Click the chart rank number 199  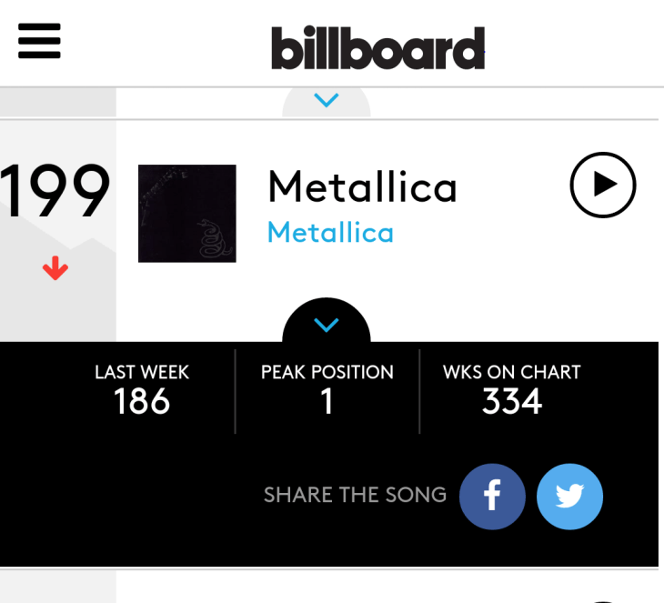[x=55, y=192]
